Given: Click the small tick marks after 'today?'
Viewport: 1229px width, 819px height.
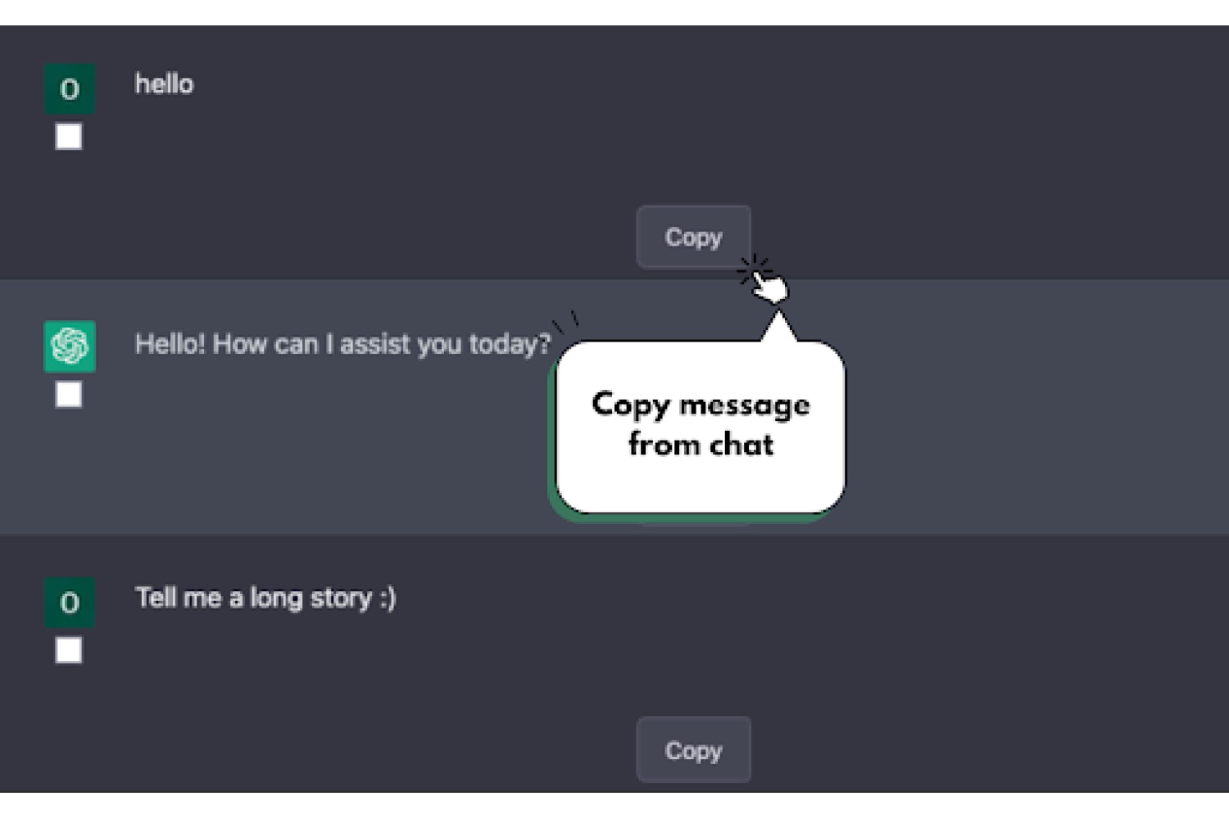Looking at the screenshot, I should tap(566, 320).
